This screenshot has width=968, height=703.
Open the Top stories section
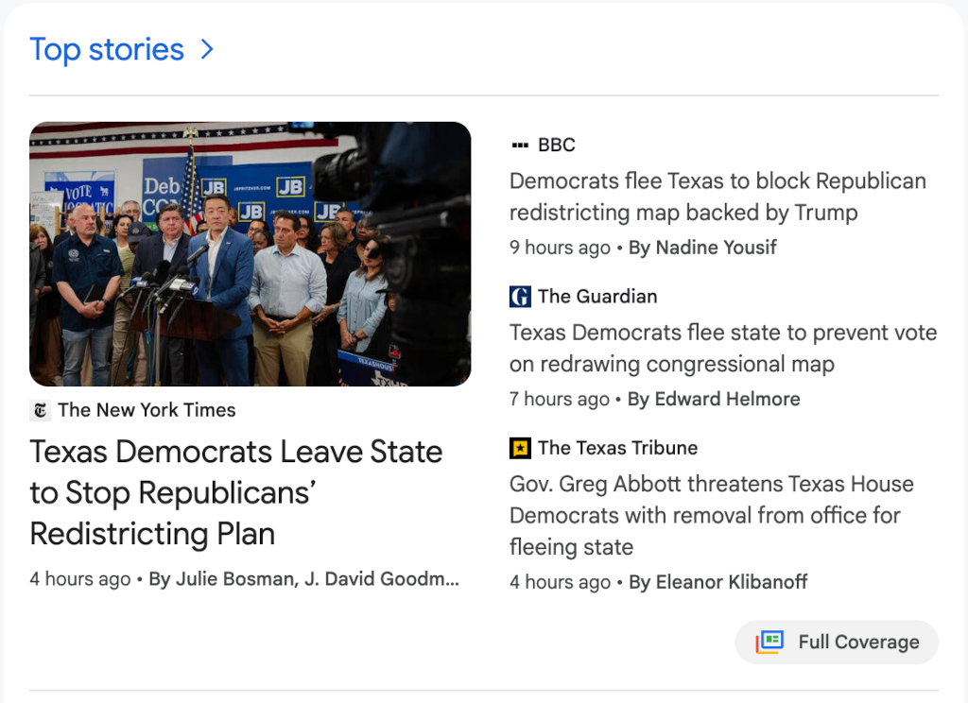[107, 49]
